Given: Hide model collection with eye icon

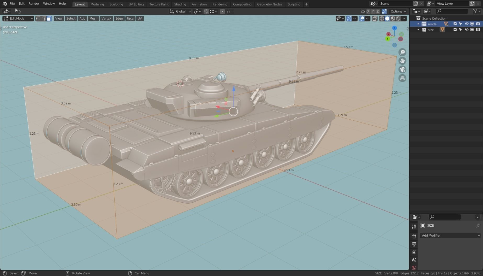Looking at the screenshot, I should click(x=467, y=24).
